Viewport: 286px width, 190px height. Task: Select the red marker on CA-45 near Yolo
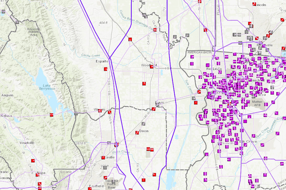155,29
